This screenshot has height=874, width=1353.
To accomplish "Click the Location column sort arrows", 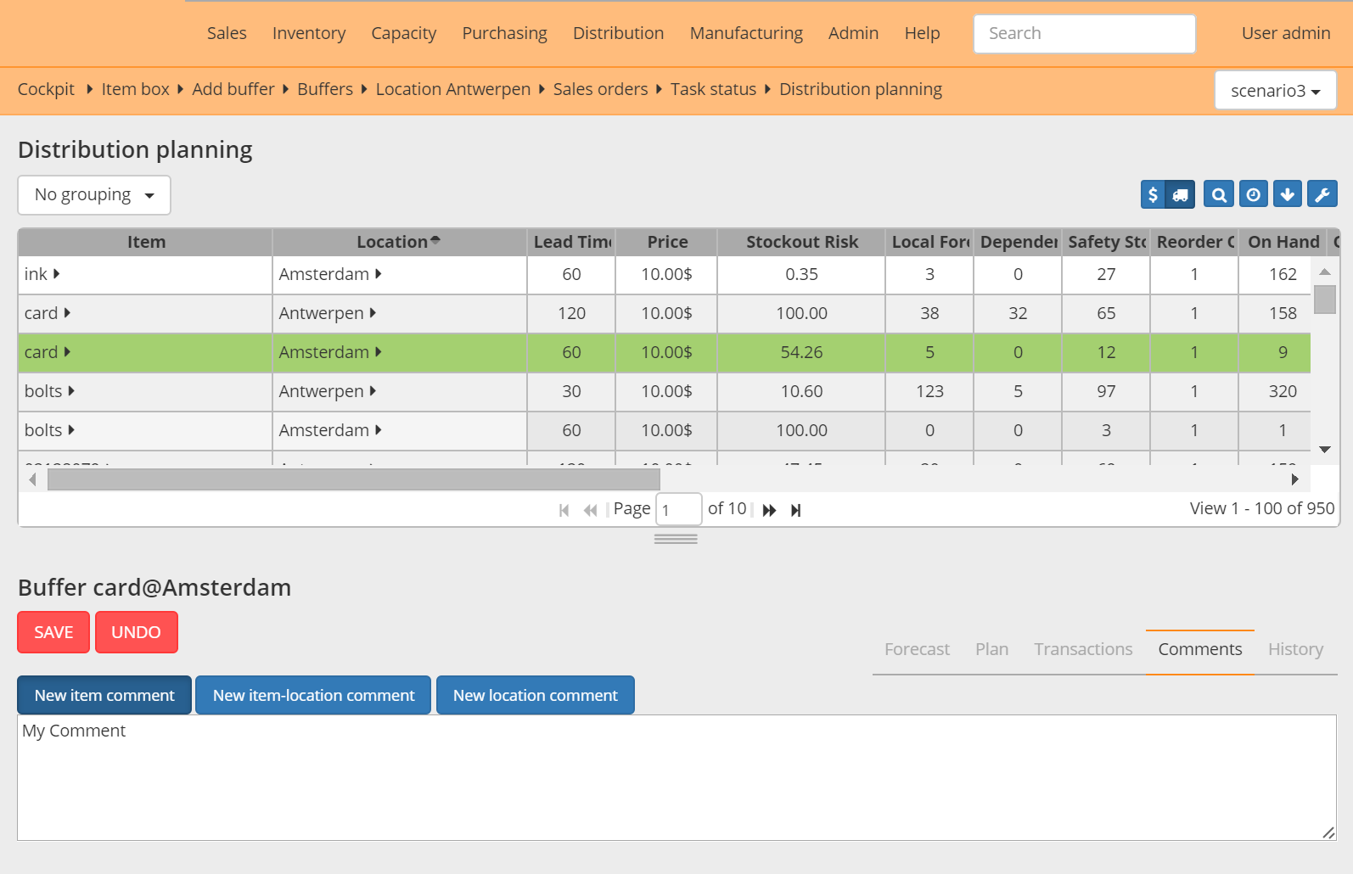I will click(435, 241).
